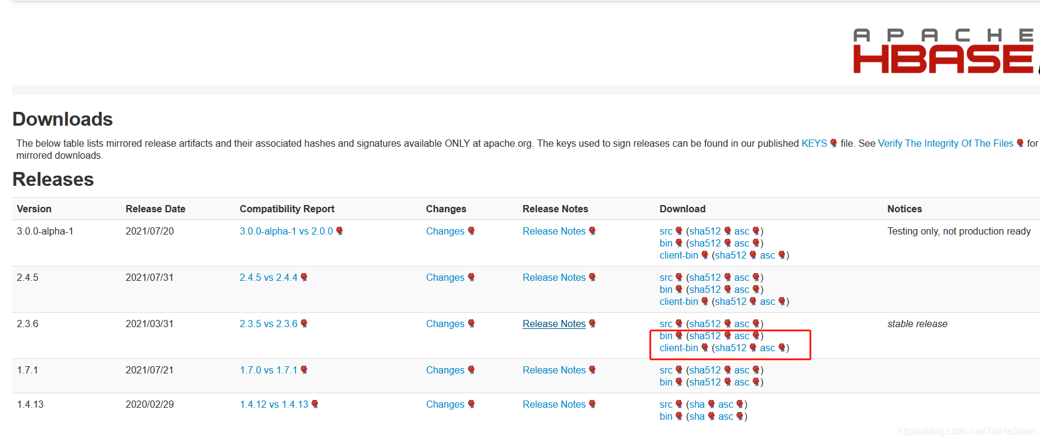Download src for version 2.4.5

point(666,277)
